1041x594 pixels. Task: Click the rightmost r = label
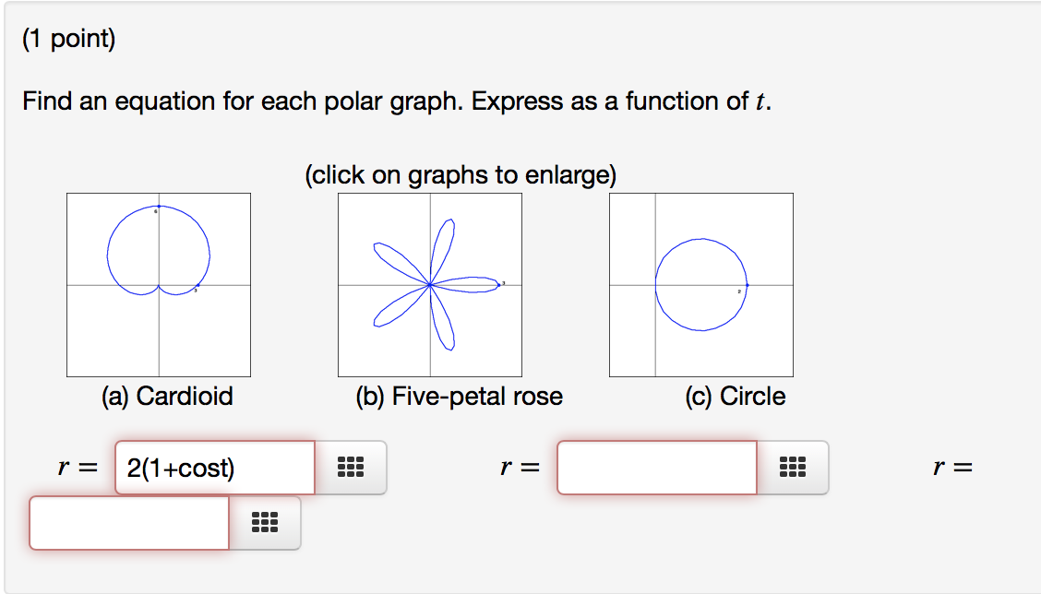(951, 467)
